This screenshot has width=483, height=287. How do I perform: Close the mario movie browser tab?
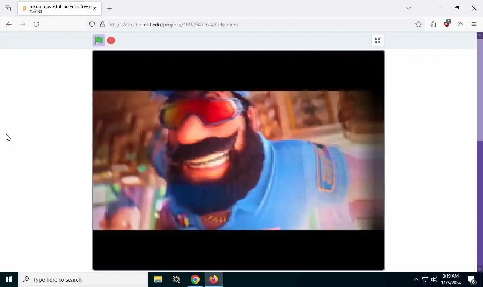95,8
